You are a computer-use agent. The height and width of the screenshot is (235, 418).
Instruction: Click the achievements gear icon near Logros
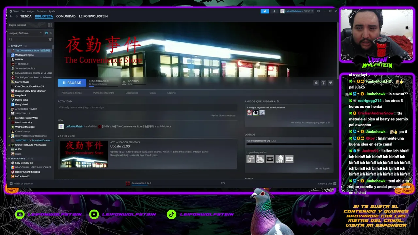tap(124, 83)
